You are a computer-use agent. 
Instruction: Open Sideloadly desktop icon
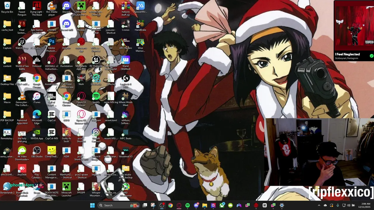point(96,80)
